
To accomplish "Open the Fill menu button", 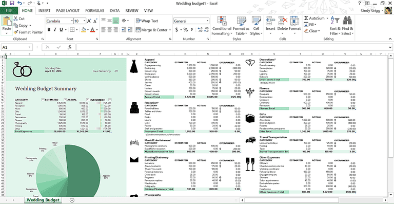I will click(x=310, y=25).
